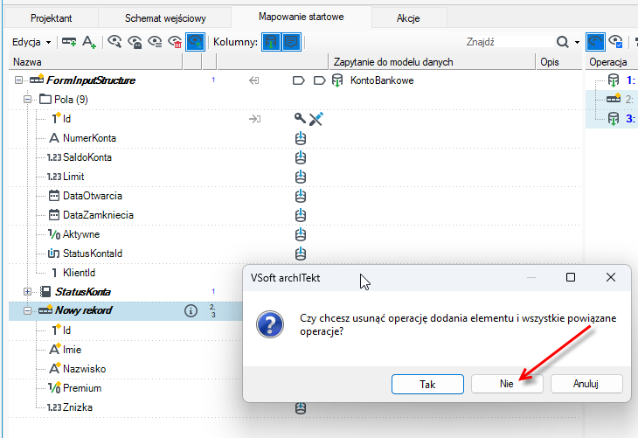Click the database load icon for StatusKontaId

pos(301,254)
